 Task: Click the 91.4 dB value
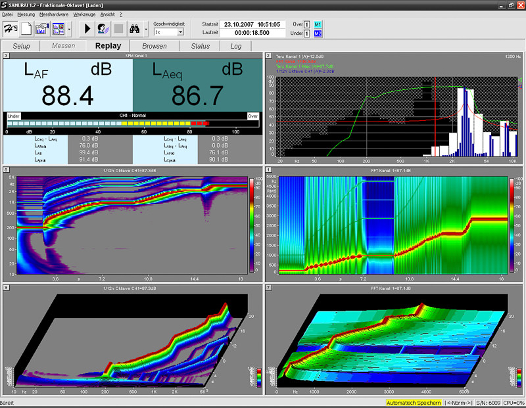89,160
